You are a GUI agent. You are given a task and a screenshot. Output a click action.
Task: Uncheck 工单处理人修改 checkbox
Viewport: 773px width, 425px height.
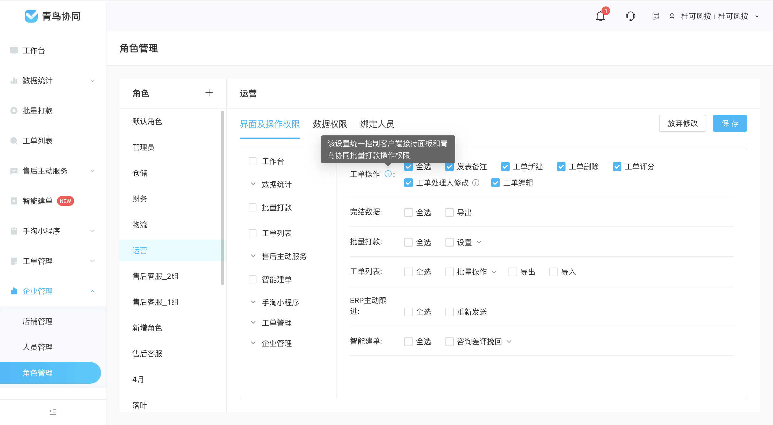408,182
